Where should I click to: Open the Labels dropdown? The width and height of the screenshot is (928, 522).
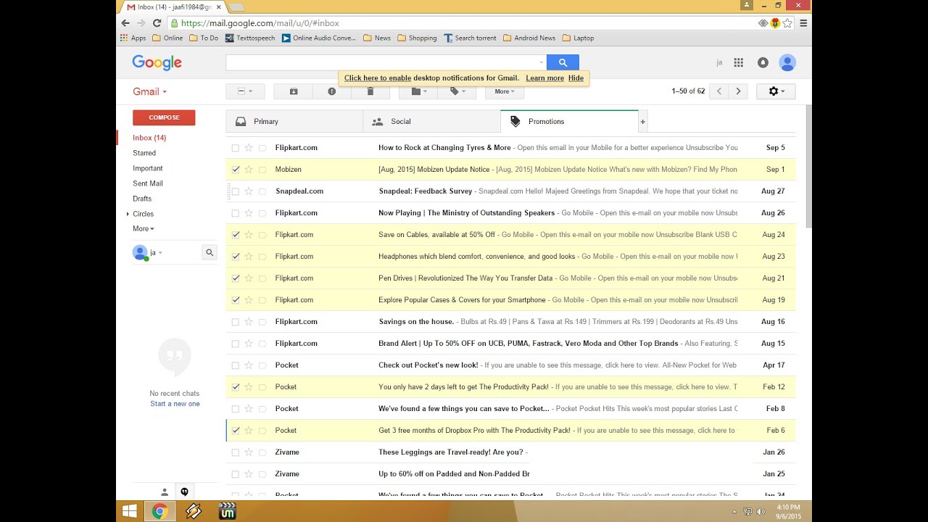pos(457,91)
